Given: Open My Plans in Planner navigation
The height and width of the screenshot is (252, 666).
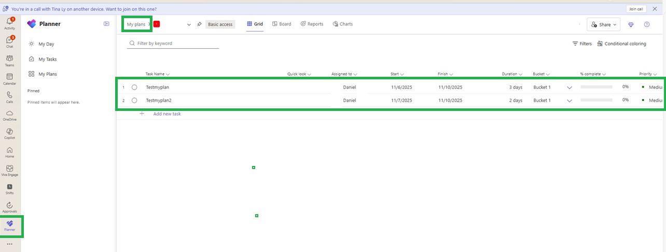Looking at the screenshot, I should [43, 74].
